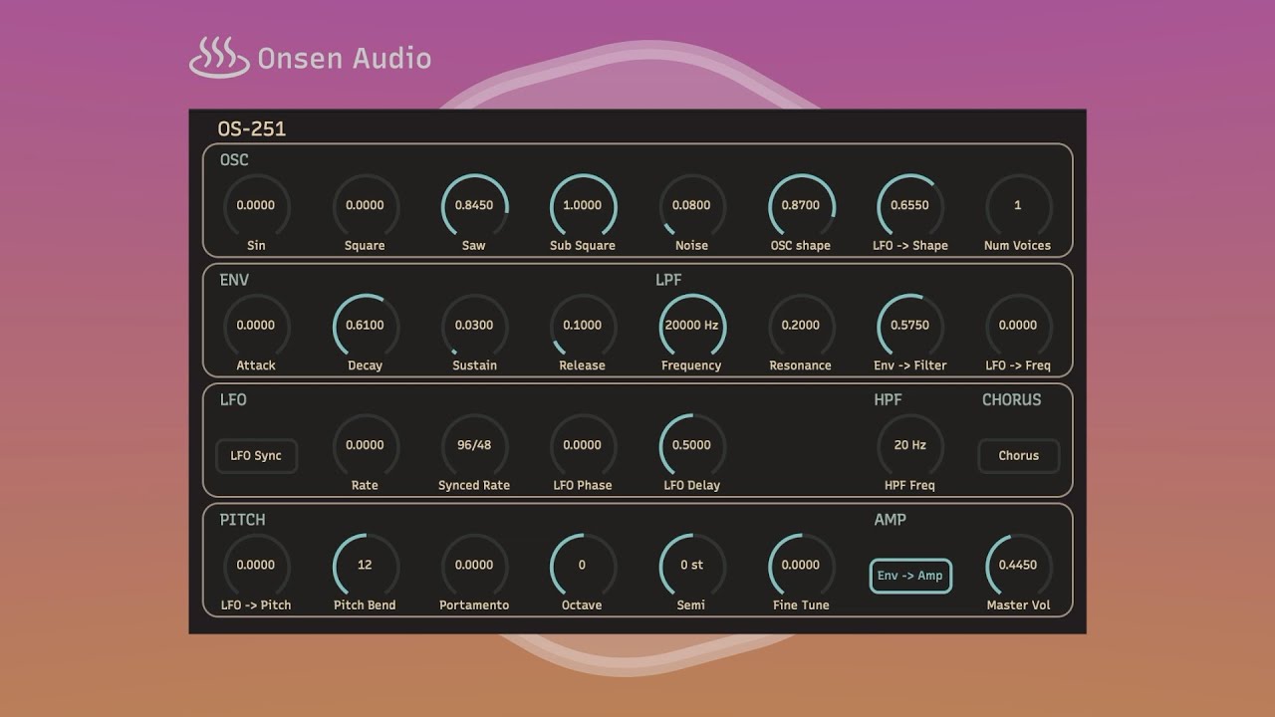The height and width of the screenshot is (717, 1275).
Task: Click the Sub Square knob
Action: click(x=583, y=206)
